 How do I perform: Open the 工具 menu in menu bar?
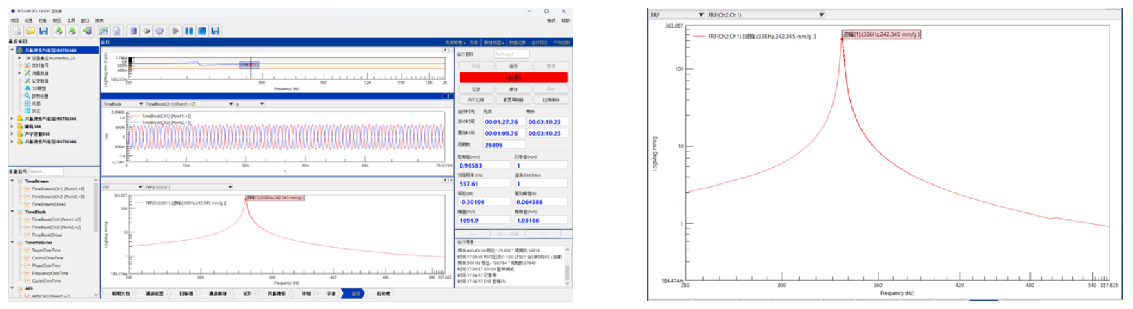click(71, 21)
